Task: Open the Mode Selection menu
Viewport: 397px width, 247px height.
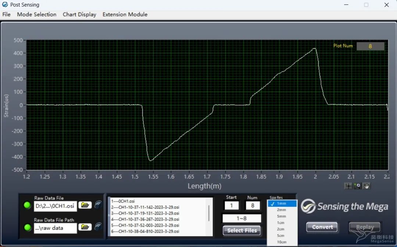Action: 37,14
